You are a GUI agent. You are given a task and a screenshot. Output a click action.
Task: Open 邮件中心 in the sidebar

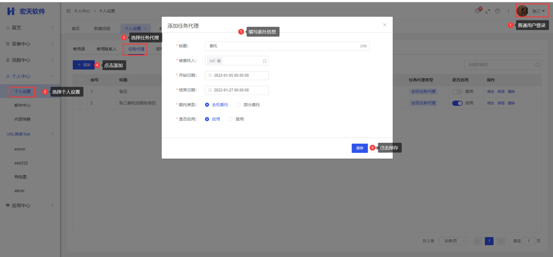pyautogui.click(x=23, y=105)
